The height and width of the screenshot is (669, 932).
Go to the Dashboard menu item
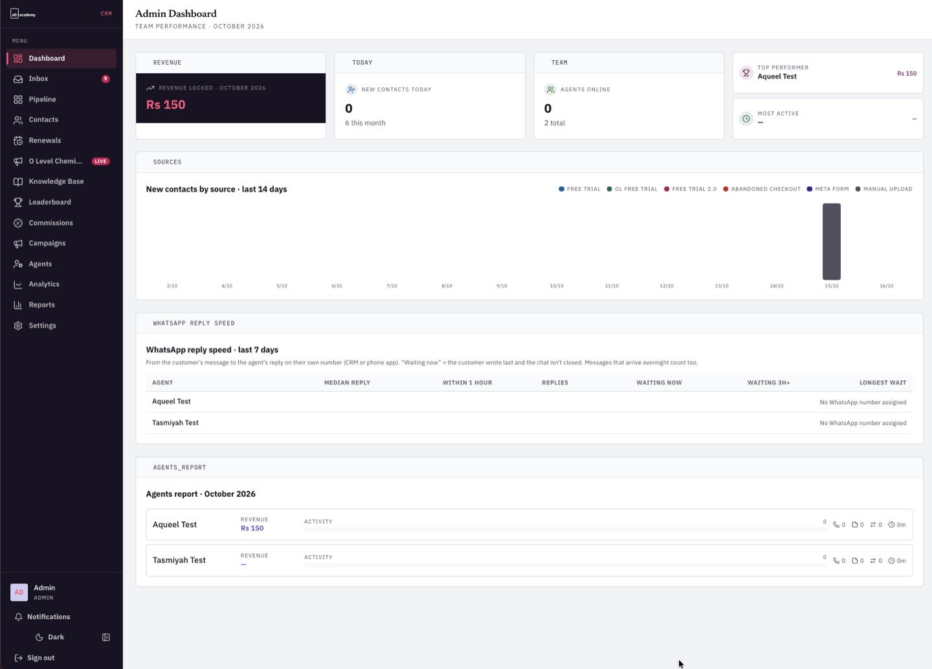coord(61,58)
